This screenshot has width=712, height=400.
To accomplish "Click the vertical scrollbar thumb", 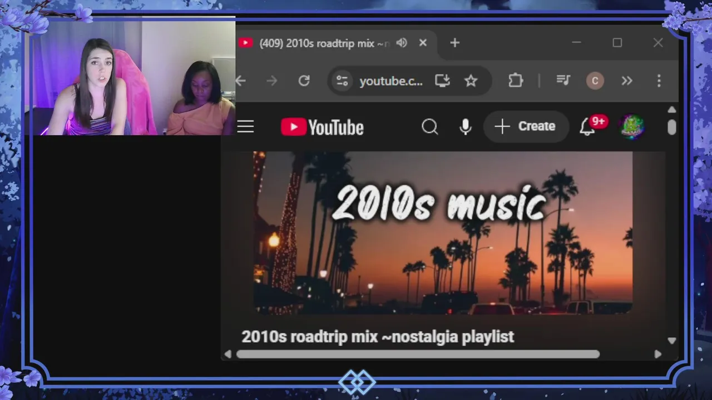I will [x=671, y=127].
